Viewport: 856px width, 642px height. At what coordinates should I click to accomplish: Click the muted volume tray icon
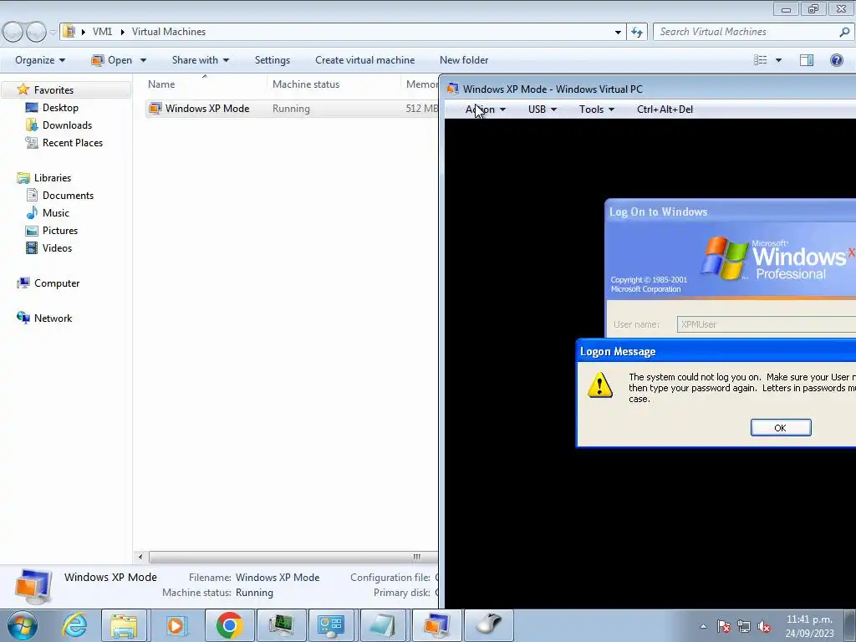764,626
